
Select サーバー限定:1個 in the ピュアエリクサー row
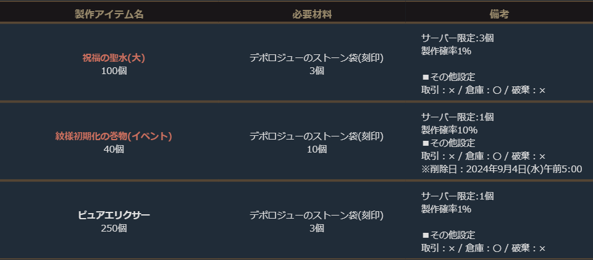point(457,196)
